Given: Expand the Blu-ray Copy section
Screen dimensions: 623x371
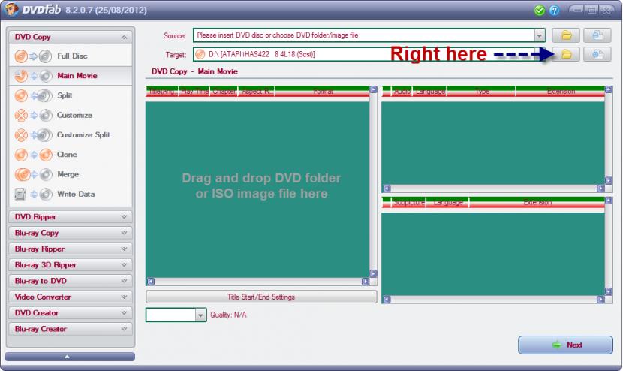Looking at the screenshot, I should pos(71,233).
